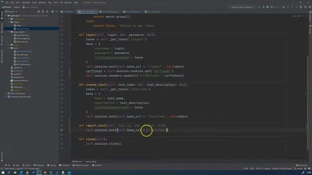Open the run configuration dropdown
312x175 pixels.
242,7
